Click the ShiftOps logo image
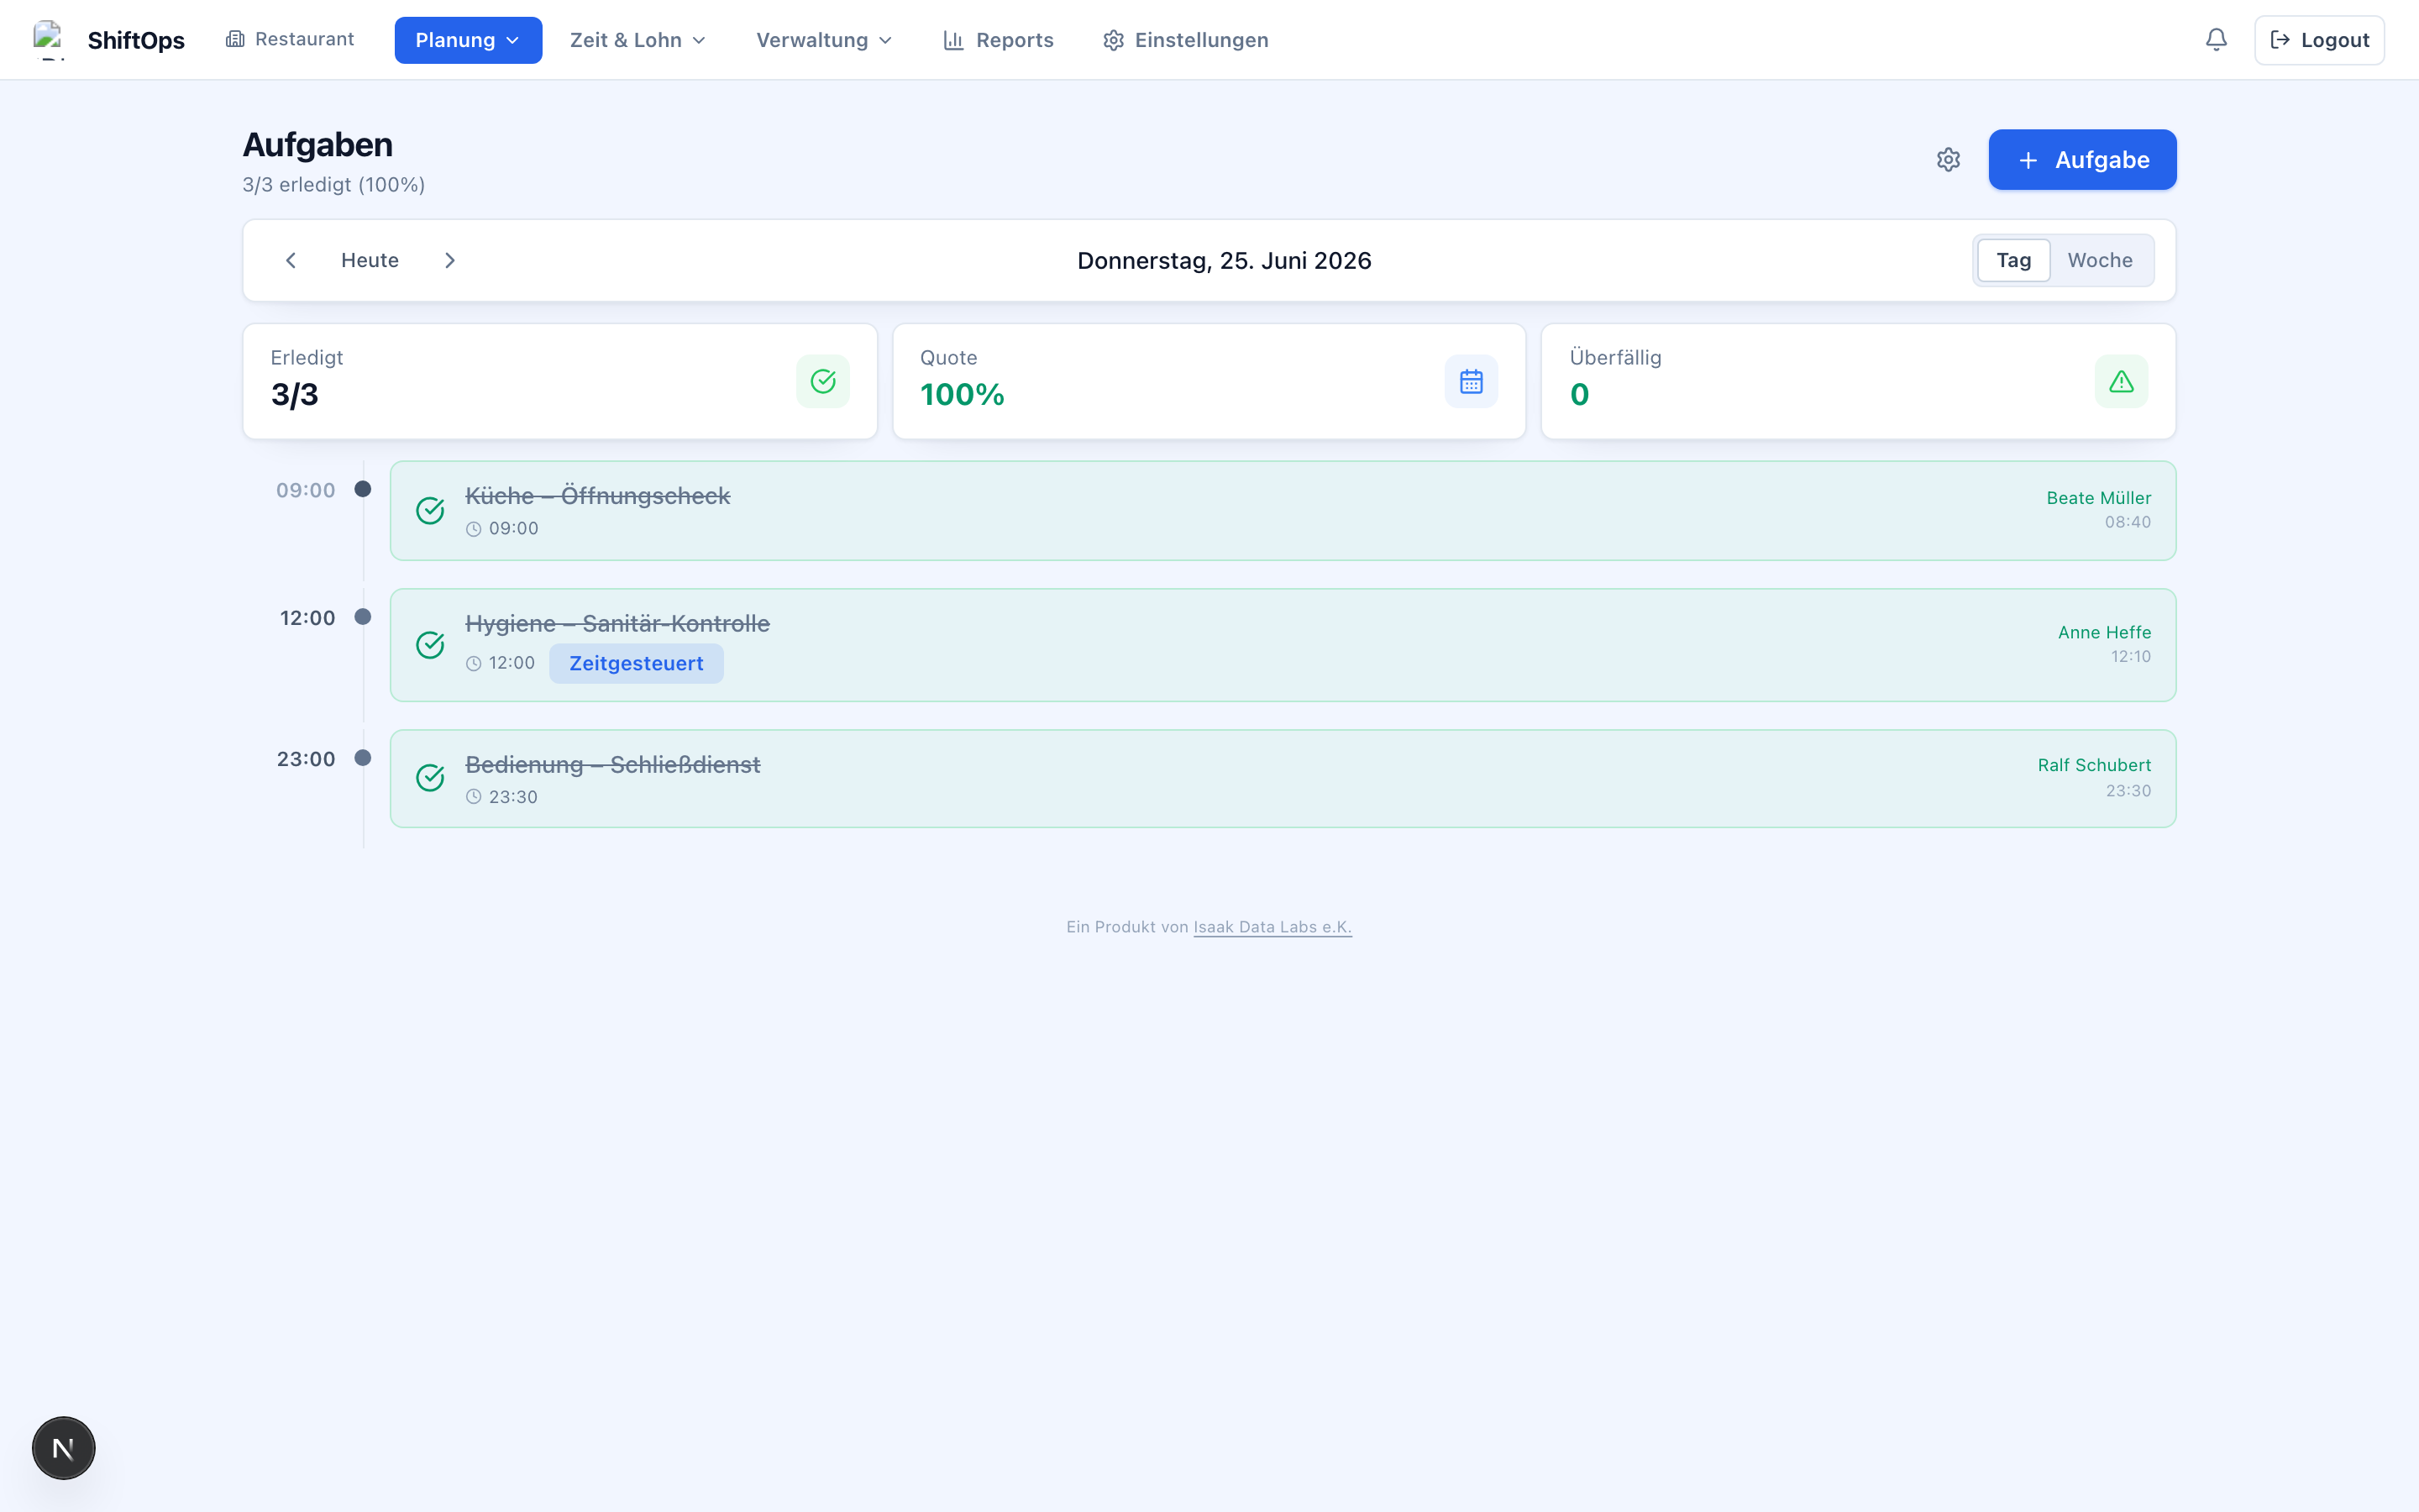2419x1512 pixels. [x=49, y=40]
